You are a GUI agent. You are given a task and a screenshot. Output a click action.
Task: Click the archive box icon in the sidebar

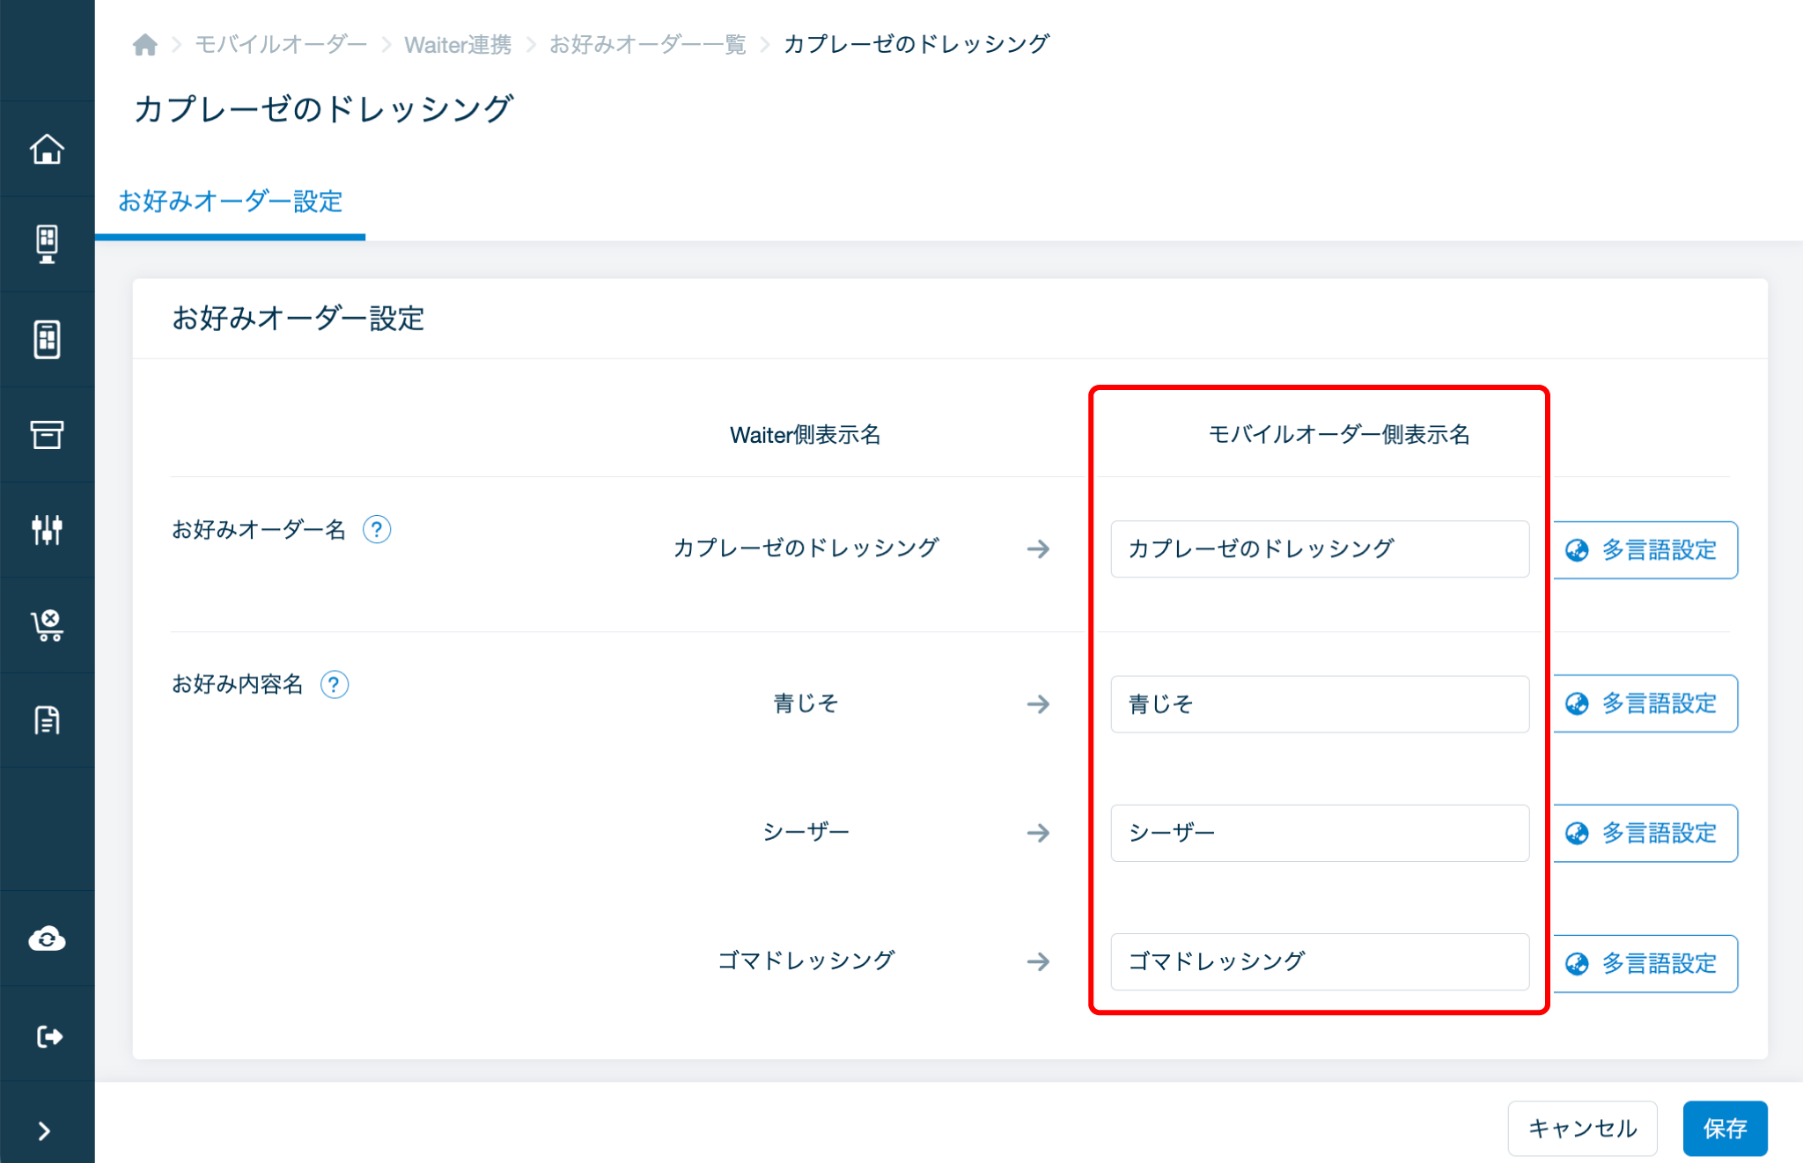47,434
